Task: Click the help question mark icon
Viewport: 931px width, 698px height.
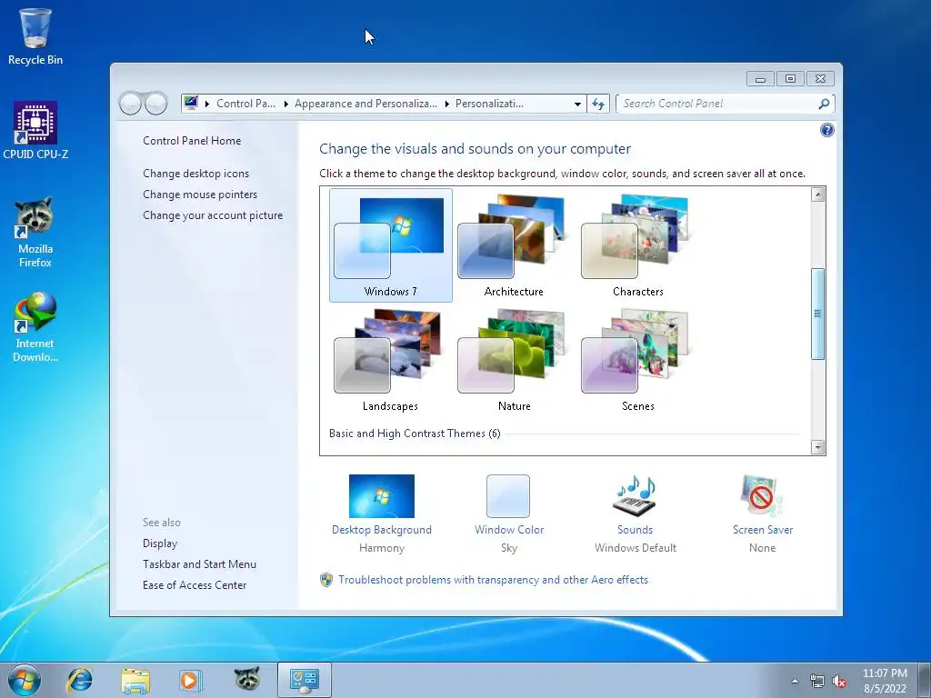Action: 826,130
